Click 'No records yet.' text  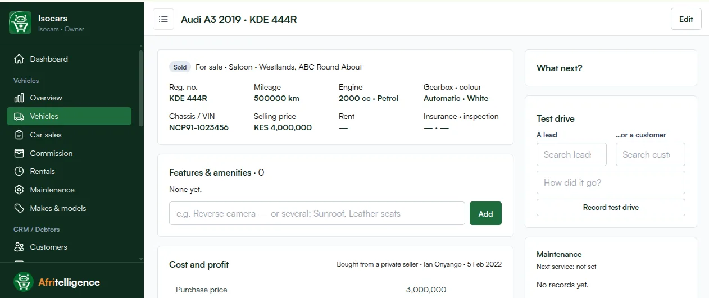click(x=562, y=285)
